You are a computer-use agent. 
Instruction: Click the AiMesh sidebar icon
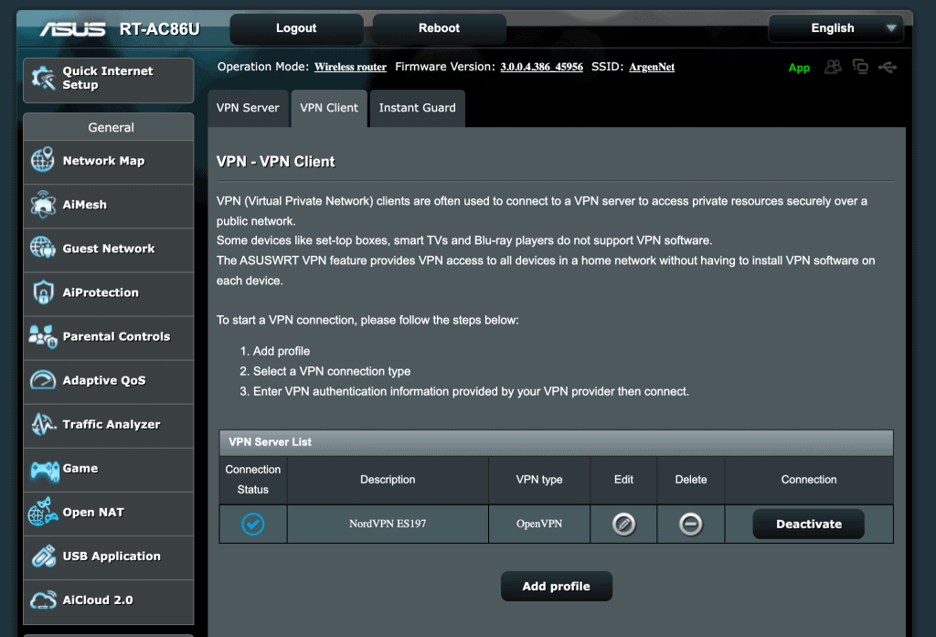click(x=43, y=204)
